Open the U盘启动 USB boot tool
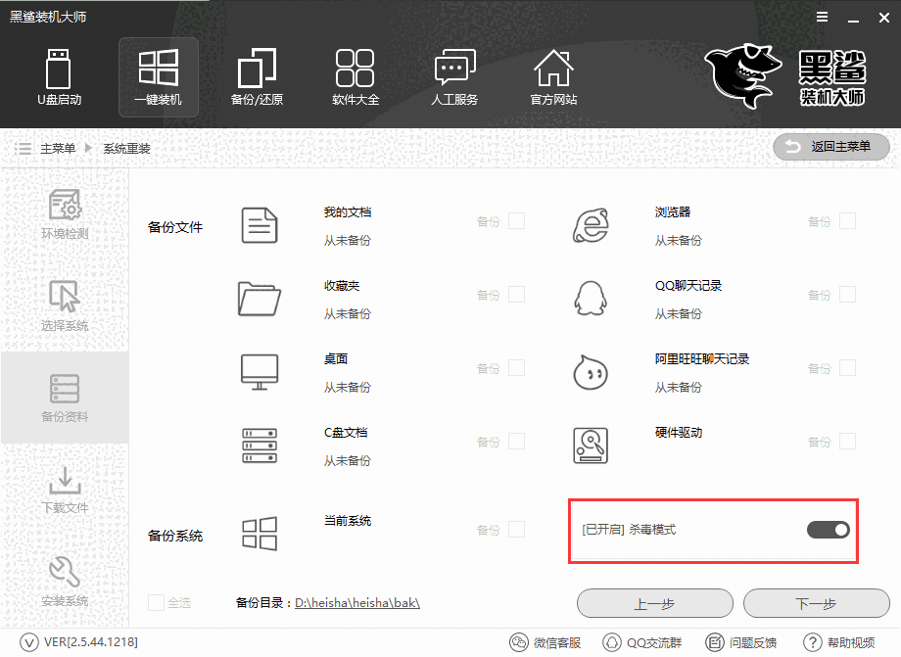This screenshot has width=901, height=657. pos(59,76)
